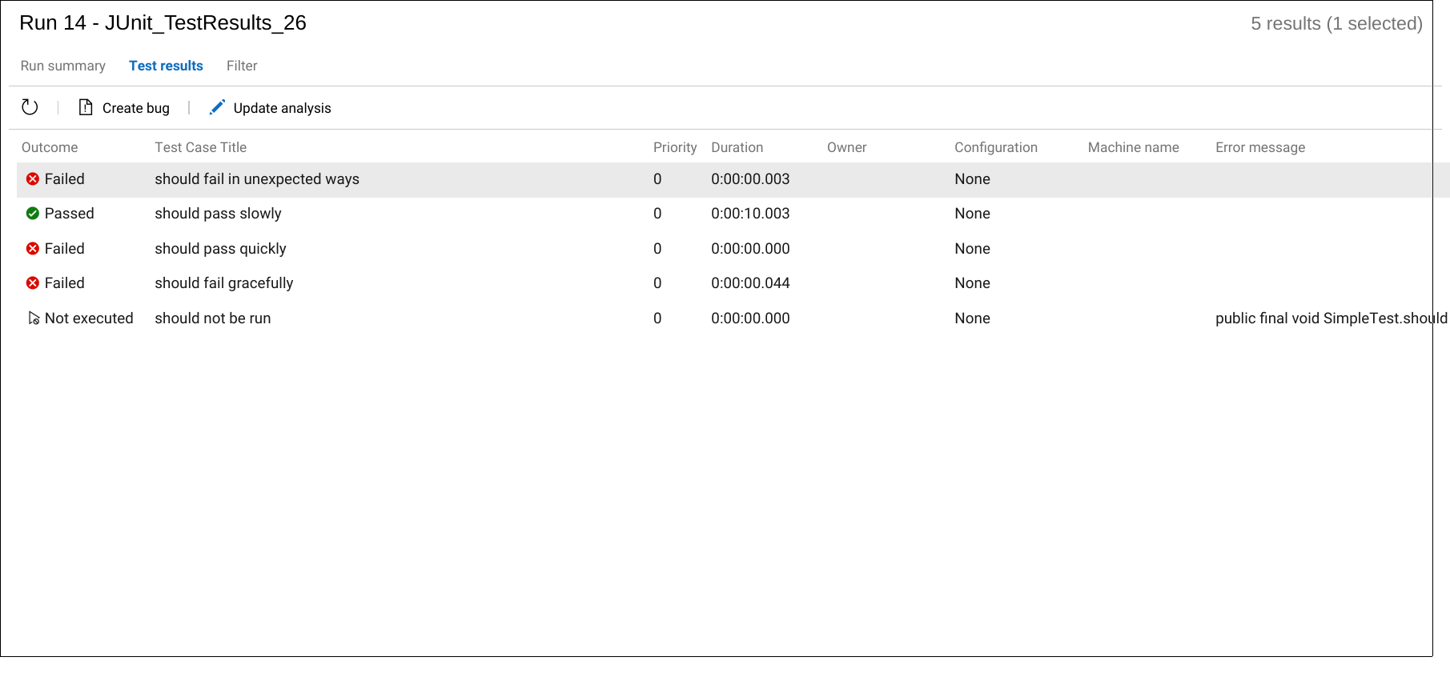Select the 'should pass slowly' test title
Viewport: 1450px width, 681px height.
coord(218,214)
